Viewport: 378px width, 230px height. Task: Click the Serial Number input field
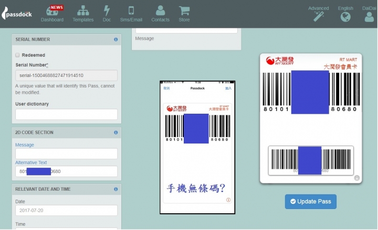pos(66,75)
